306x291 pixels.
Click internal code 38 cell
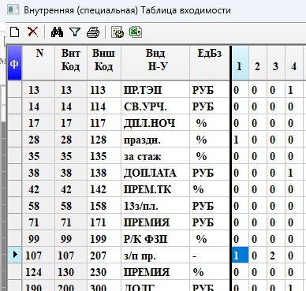coord(71,173)
